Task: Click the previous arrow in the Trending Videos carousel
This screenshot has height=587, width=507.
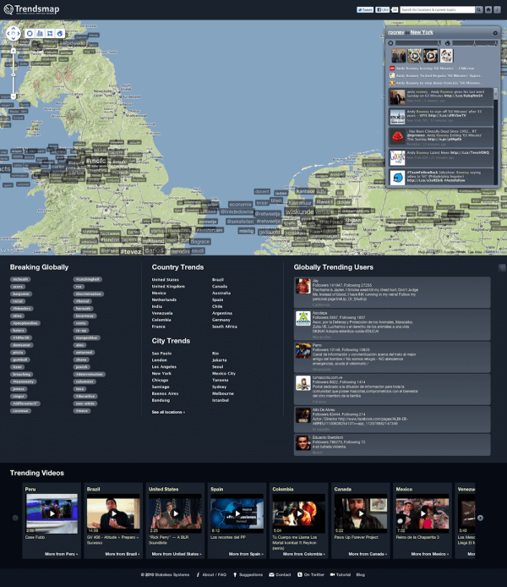Action: (15, 518)
